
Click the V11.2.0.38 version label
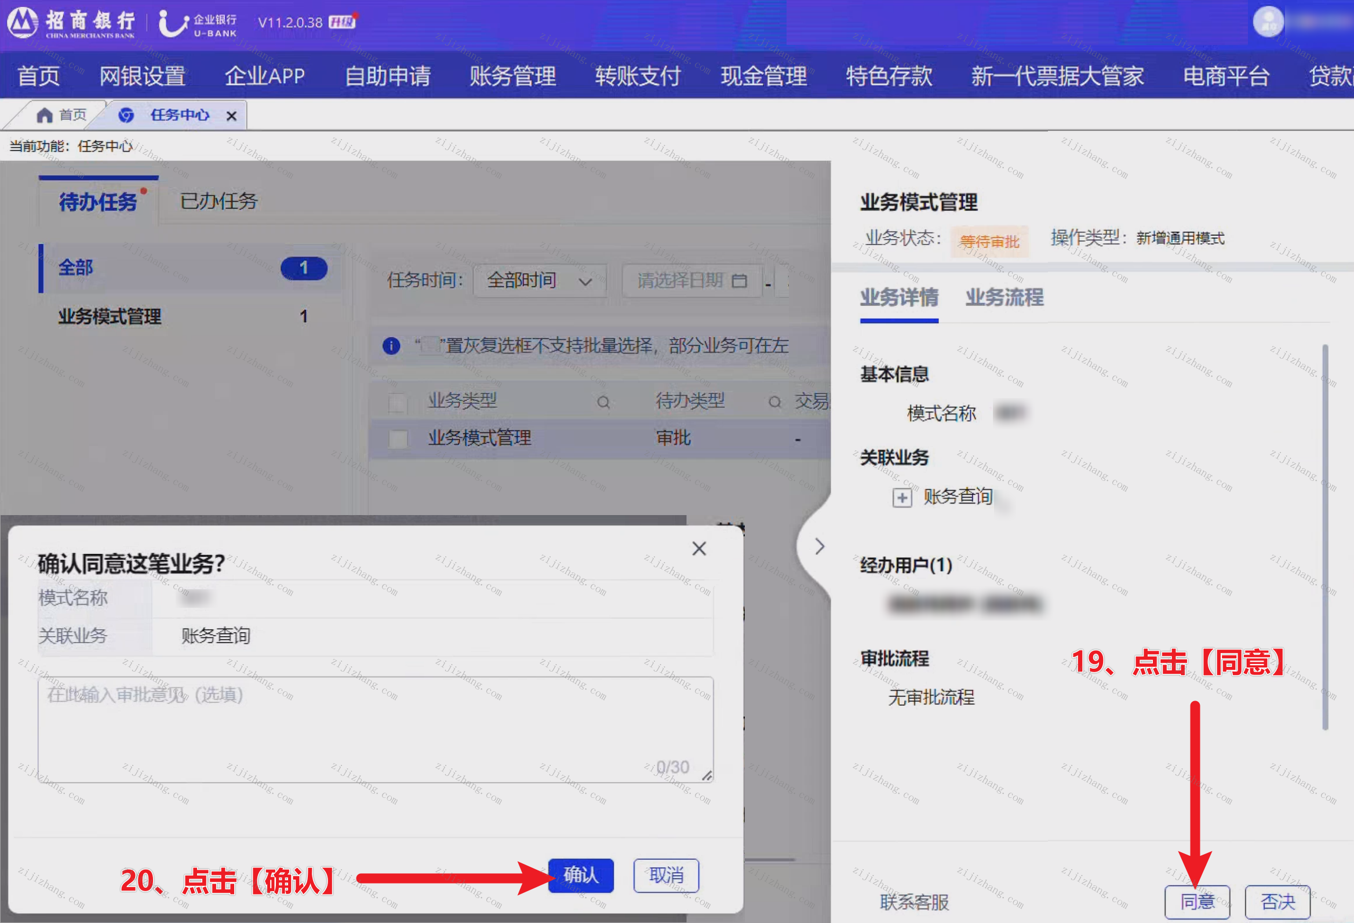tap(290, 23)
